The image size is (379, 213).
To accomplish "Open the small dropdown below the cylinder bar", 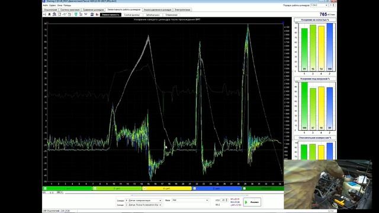I will pos(60,192).
